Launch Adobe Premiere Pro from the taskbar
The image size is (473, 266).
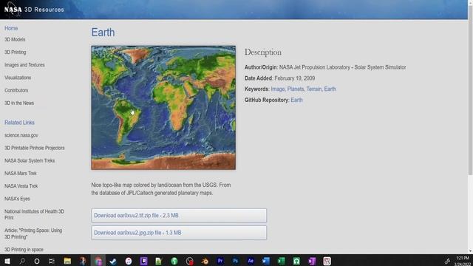pyautogui.click(x=220, y=261)
